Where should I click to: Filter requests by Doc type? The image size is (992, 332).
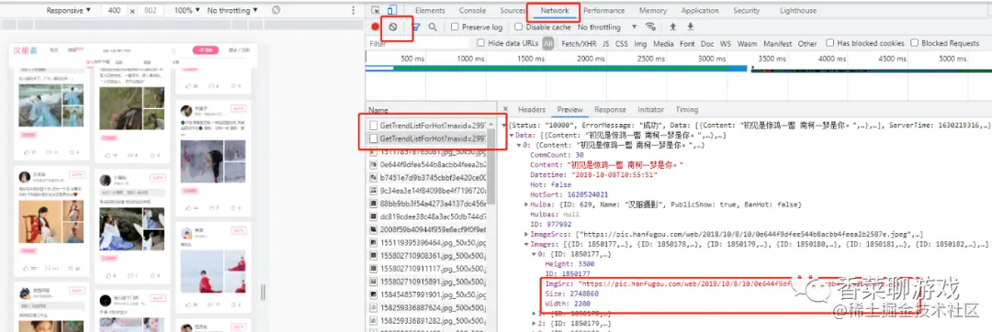point(707,43)
